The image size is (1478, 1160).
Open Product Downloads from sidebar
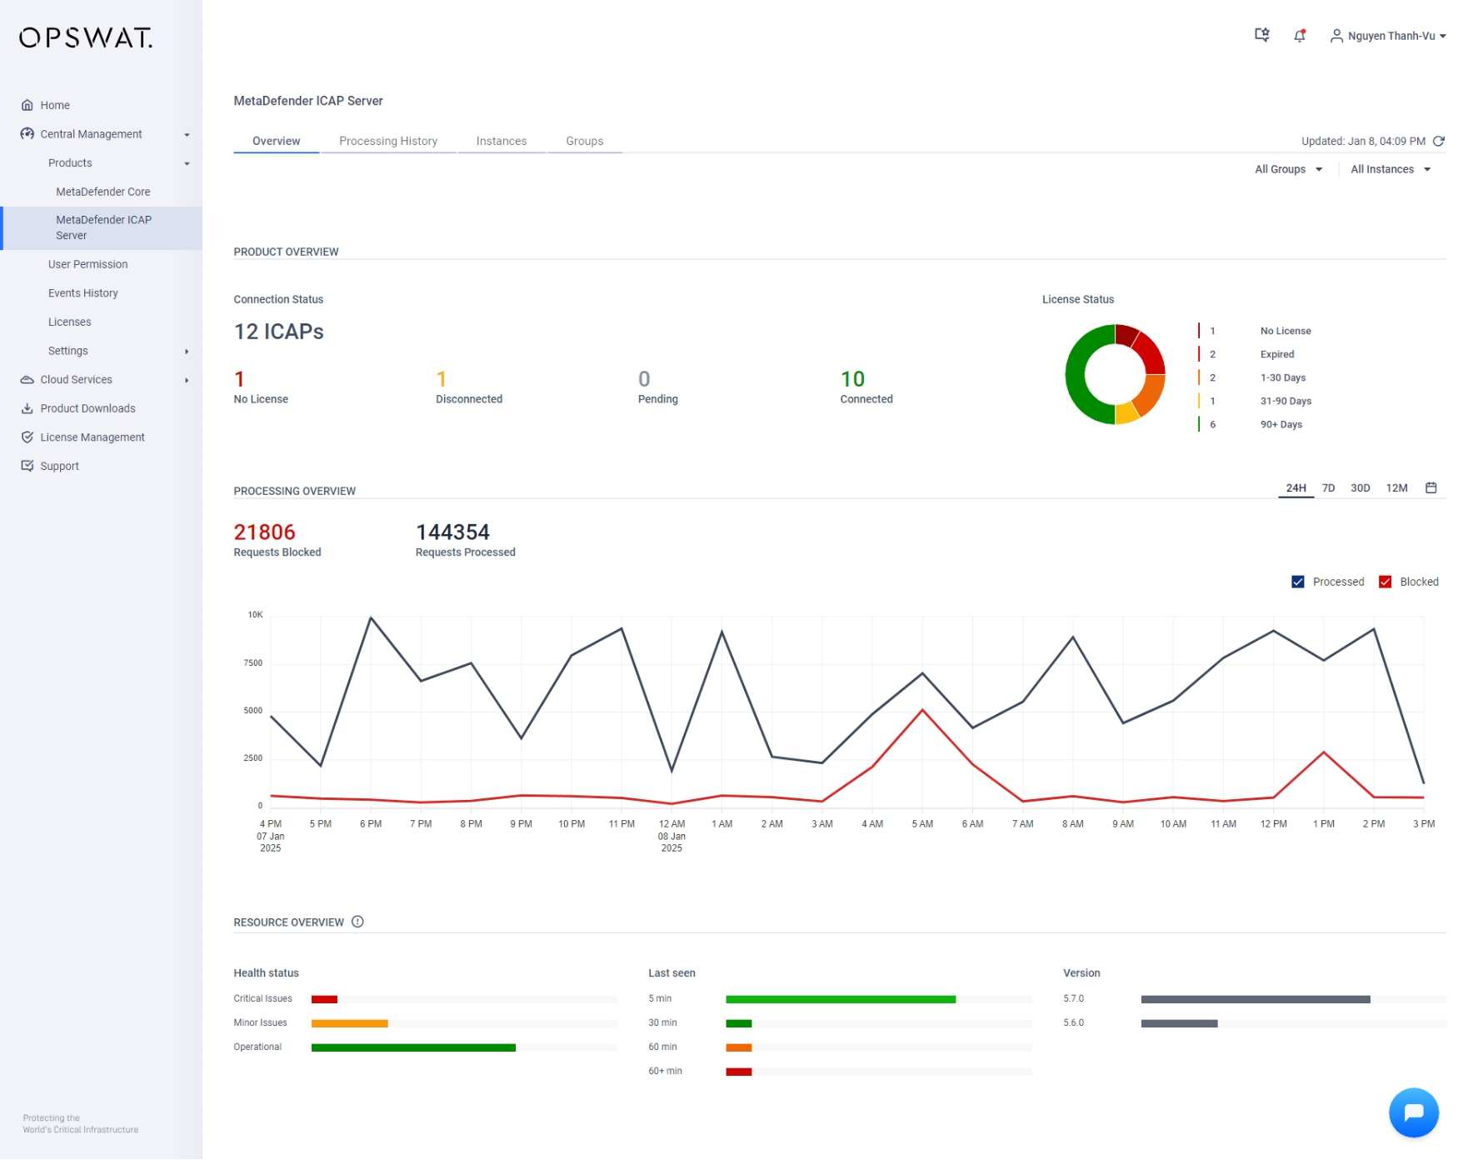point(87,408)
